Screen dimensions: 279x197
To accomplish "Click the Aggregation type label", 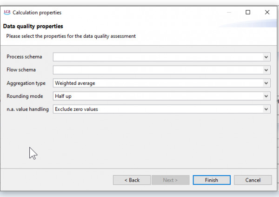I will 26,83.
